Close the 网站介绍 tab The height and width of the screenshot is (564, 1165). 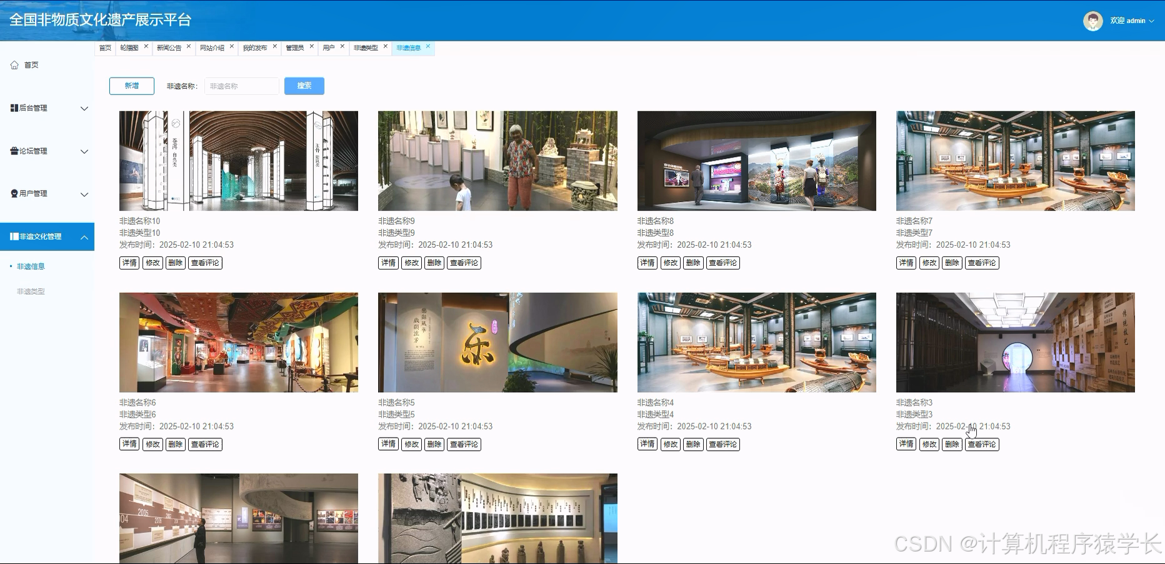coord(232,46)
